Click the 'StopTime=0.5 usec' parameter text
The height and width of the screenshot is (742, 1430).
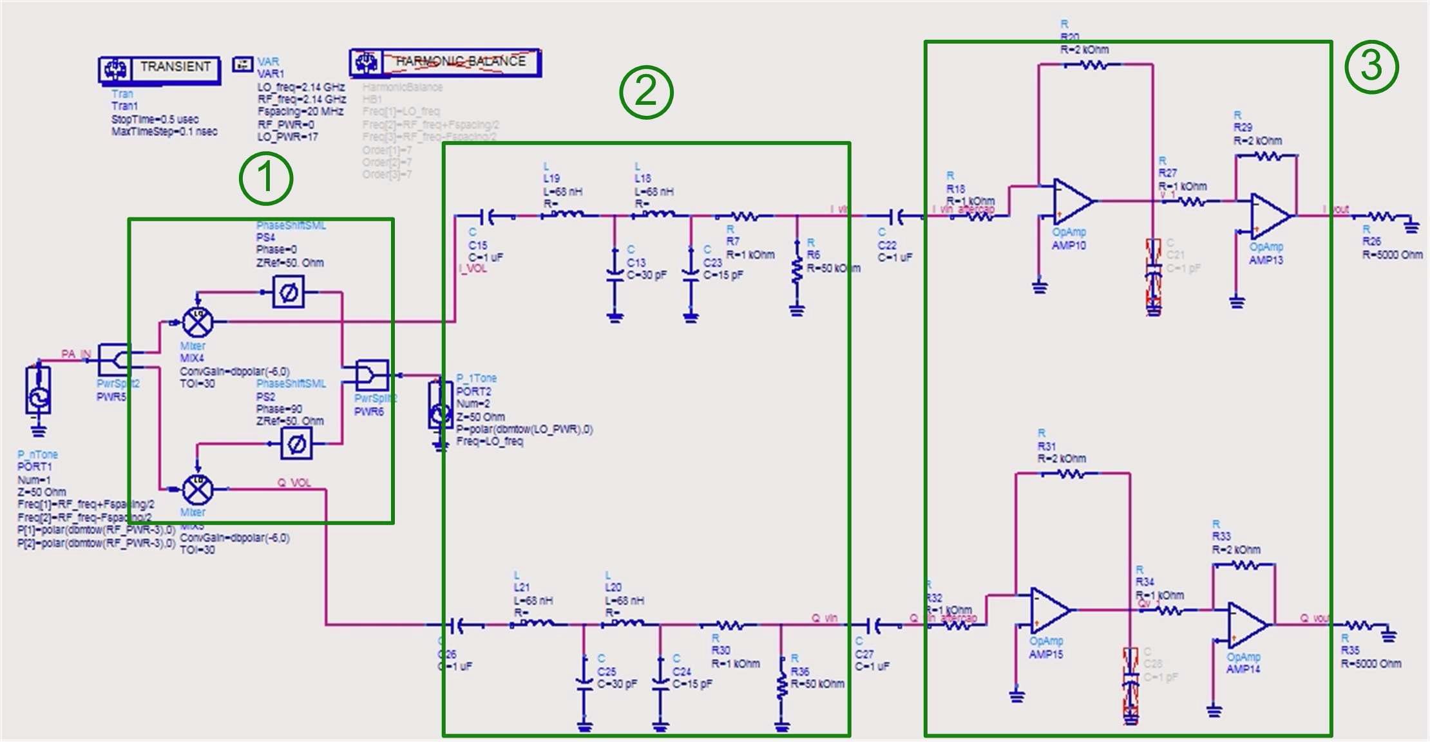pos(155,120)
